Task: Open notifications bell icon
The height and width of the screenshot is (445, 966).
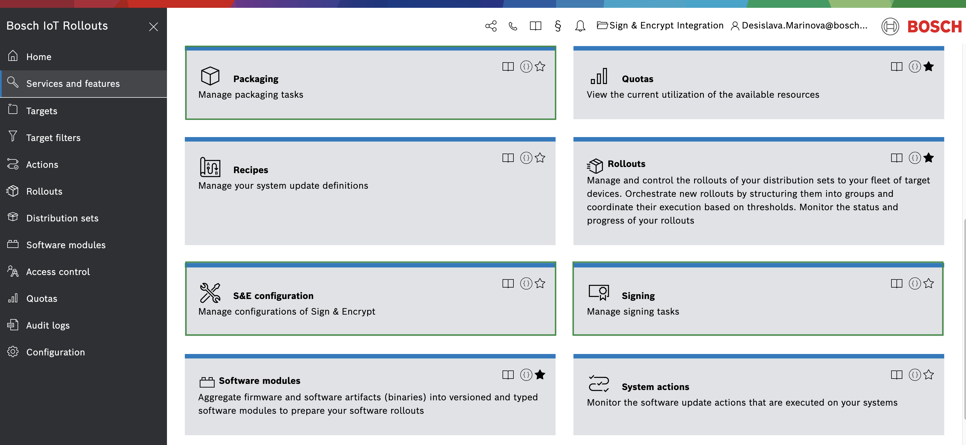Action: coord(580,26)
